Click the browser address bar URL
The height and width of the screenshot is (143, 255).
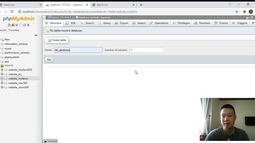[x=80, y=12]
